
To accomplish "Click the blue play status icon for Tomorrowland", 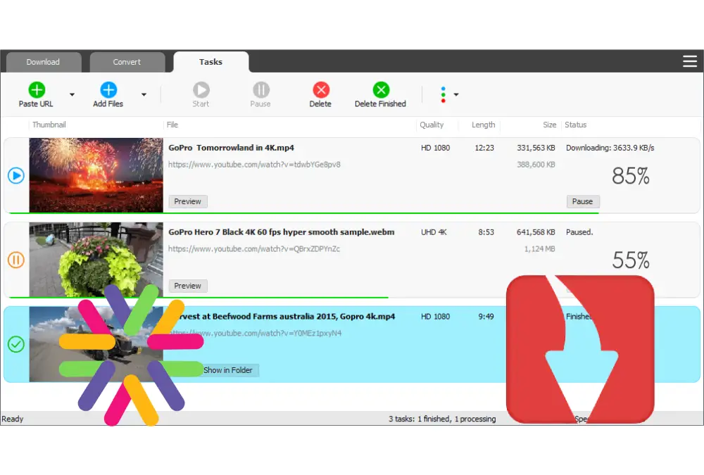I will click(x=16, y=175).
